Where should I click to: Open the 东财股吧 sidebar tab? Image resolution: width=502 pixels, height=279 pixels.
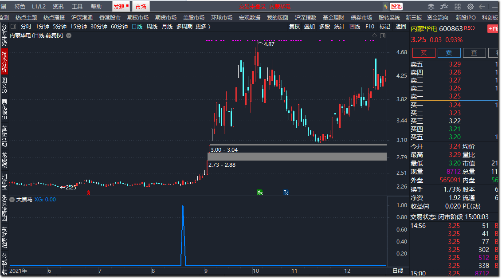click(x=4, y=238)
